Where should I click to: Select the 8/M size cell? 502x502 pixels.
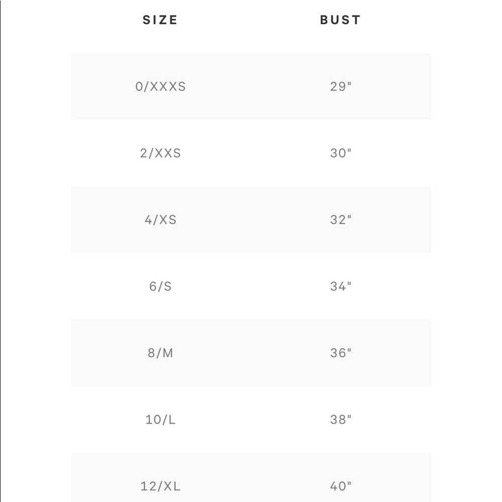pos(161,353)
